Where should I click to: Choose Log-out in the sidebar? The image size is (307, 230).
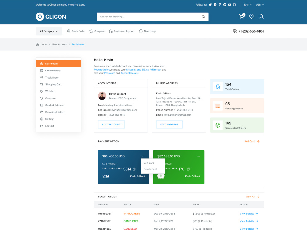coord(58,126)
